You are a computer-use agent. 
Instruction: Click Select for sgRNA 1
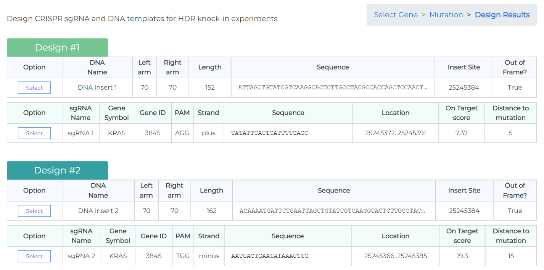tap(34, 133)
